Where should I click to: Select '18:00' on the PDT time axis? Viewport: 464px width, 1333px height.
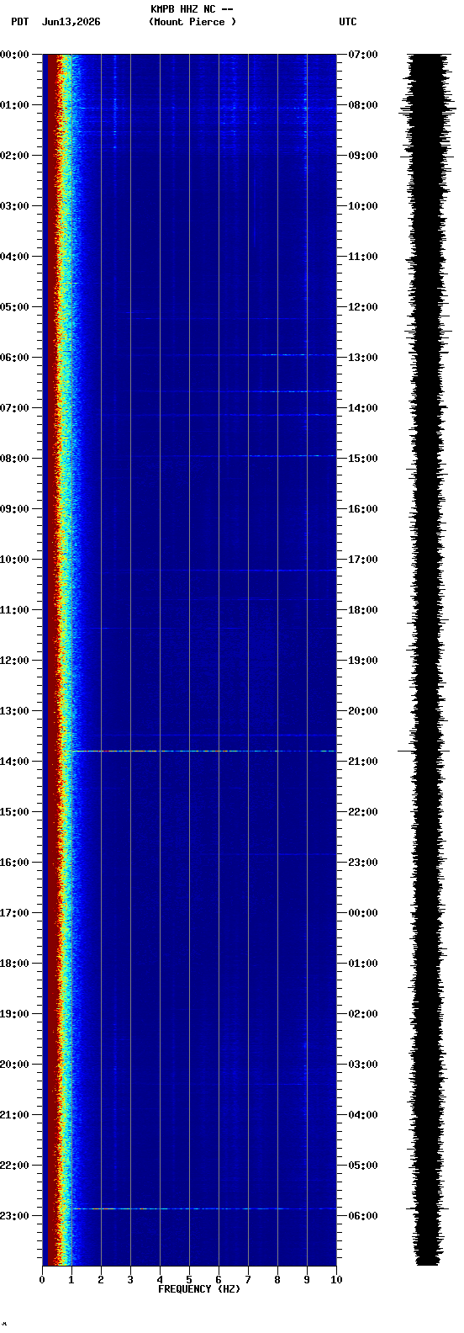pos(15,964)
